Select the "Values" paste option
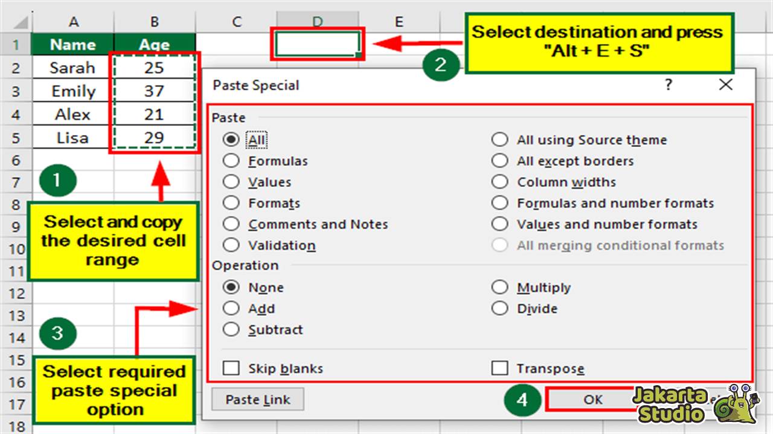Screen dimensions: 773x434 click(x=231, y=181)
